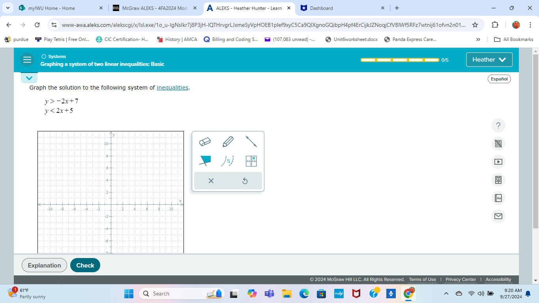Undo the last graph action
Screen dimensions: 539x303
pyautogui.click(x=245, y=181)
